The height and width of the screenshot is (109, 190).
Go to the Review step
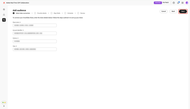81,13
